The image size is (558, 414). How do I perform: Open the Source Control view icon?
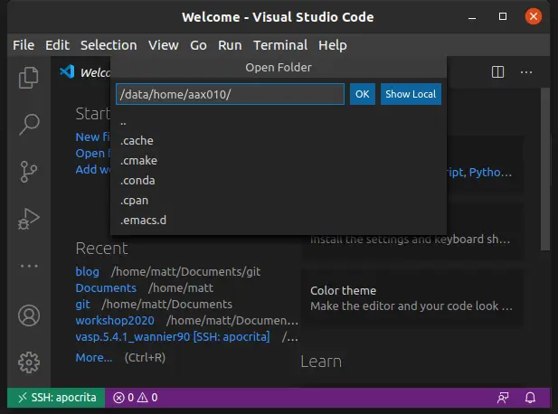28,172
